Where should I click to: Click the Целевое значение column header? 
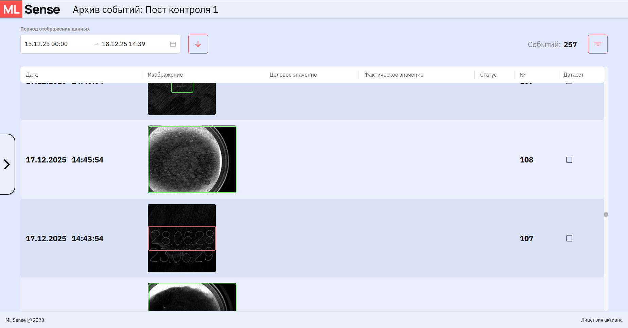click(x=293, y=75)
